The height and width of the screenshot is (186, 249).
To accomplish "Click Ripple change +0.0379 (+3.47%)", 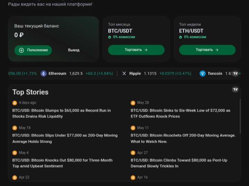I will click(175, 74).
